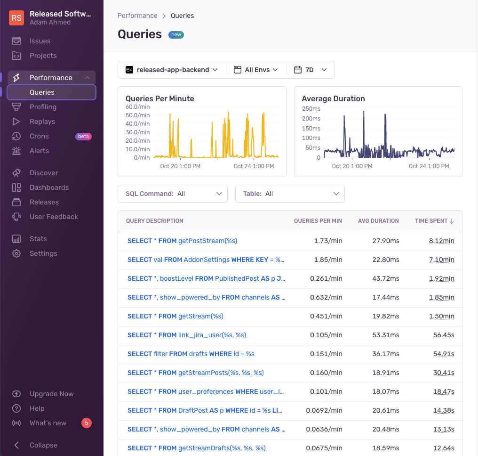This screenshot has width=478, height=456.
Task: Open the 7D date range selector
Action: click(311, 69)
